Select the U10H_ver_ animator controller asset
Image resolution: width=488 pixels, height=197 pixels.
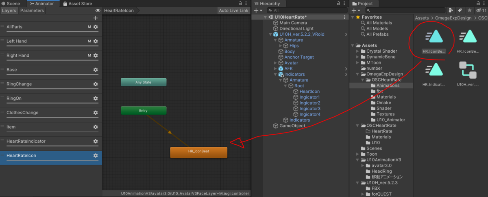[467, 69]
